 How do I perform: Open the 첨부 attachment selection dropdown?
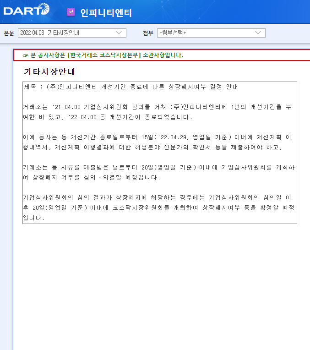point(211,33)
